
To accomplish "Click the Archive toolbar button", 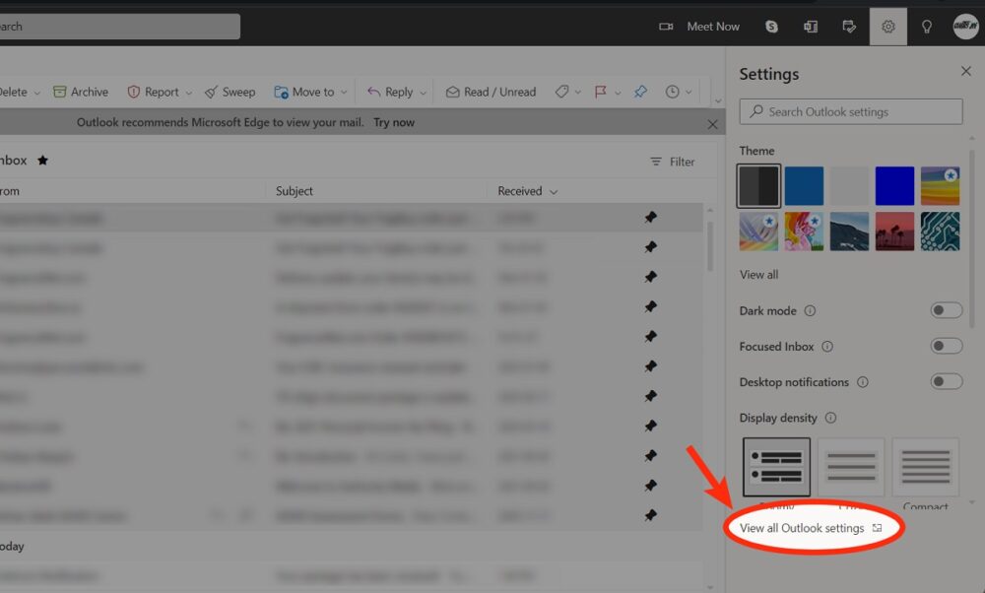I will tap(81, 92).
